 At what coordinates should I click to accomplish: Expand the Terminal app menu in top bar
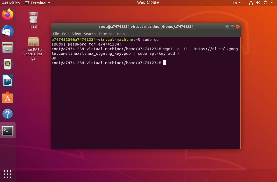click(x=38, y=3)
